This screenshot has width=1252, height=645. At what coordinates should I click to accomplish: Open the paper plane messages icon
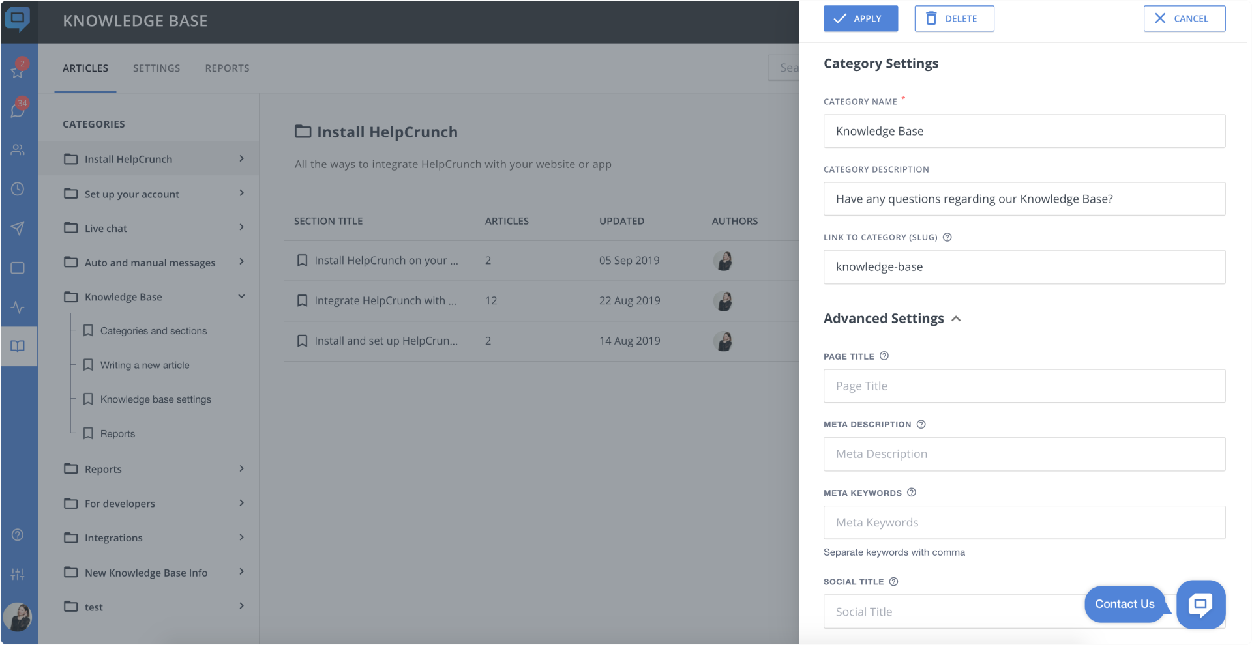pos(18,228)
